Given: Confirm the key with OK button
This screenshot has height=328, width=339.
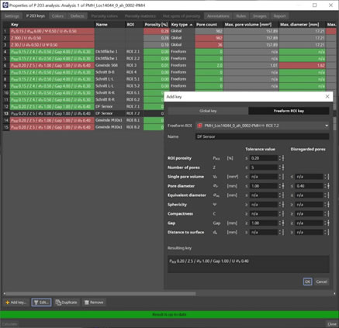Looking at the screenshot, I should 307,281.
